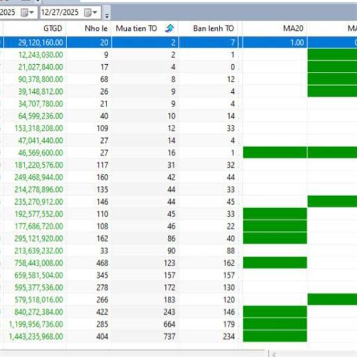This screenshot has height=357, width=357.
Task: Select the GTGD cell 1,199,956,736.00
Action: click(x=36, y=324)
